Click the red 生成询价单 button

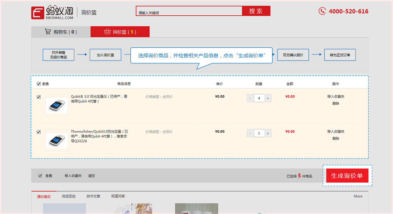(347, 176)
